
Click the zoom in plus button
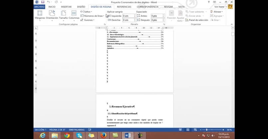coord(223,130)
